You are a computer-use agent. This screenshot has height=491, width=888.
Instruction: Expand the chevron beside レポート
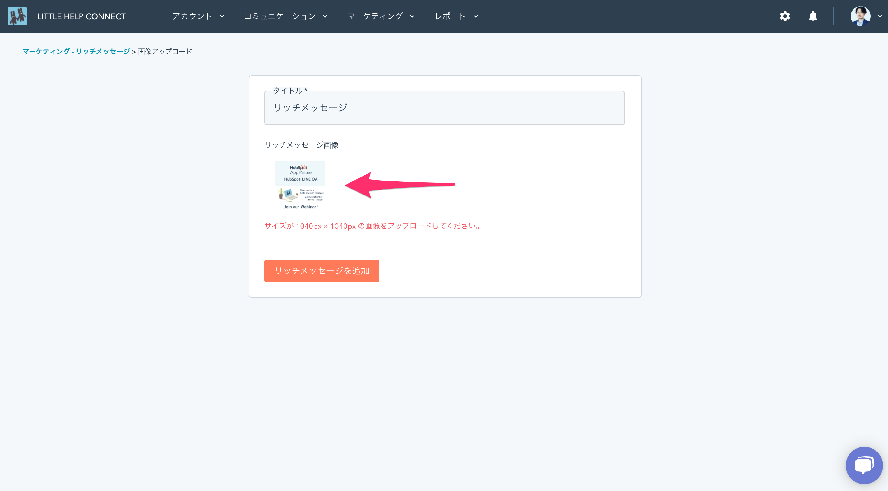[x=476, y=16]
